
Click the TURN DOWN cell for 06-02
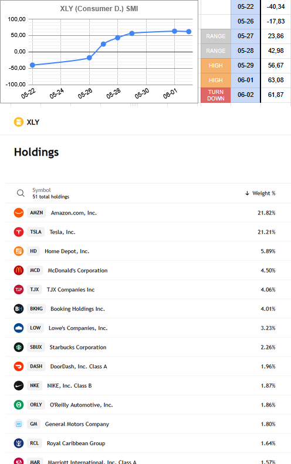215,95
